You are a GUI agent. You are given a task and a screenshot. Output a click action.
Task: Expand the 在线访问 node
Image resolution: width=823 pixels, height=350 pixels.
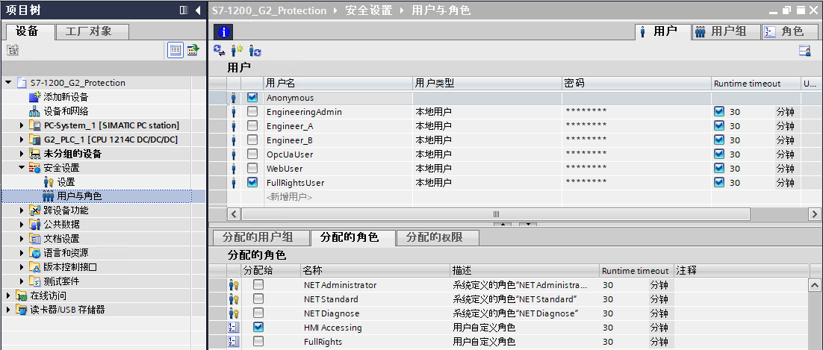[x=8, y=296]
